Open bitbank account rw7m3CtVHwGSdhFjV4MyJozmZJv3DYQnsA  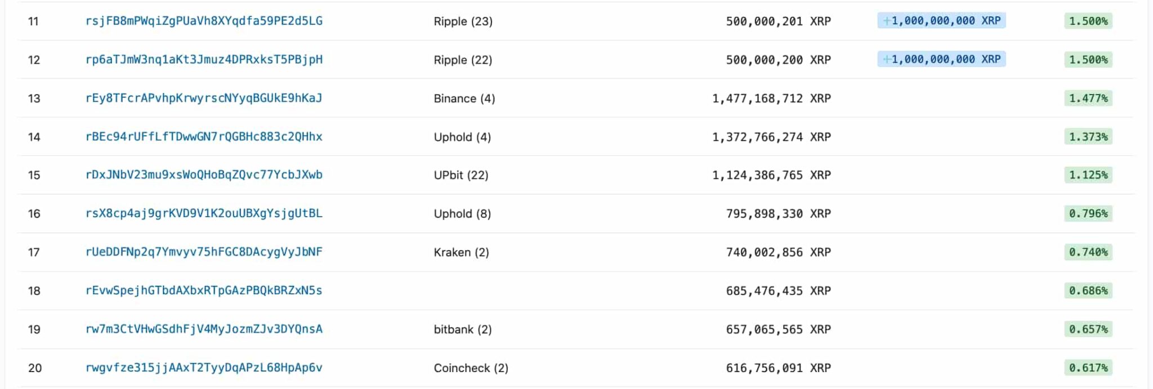[204, 329]
